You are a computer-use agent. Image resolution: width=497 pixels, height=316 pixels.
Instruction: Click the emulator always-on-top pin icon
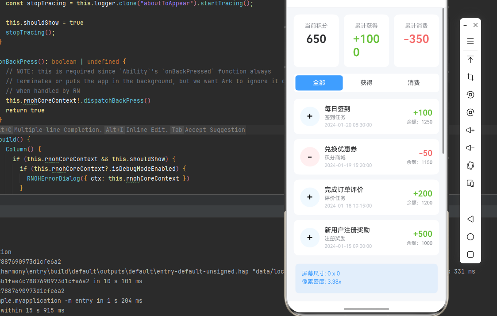470,59
